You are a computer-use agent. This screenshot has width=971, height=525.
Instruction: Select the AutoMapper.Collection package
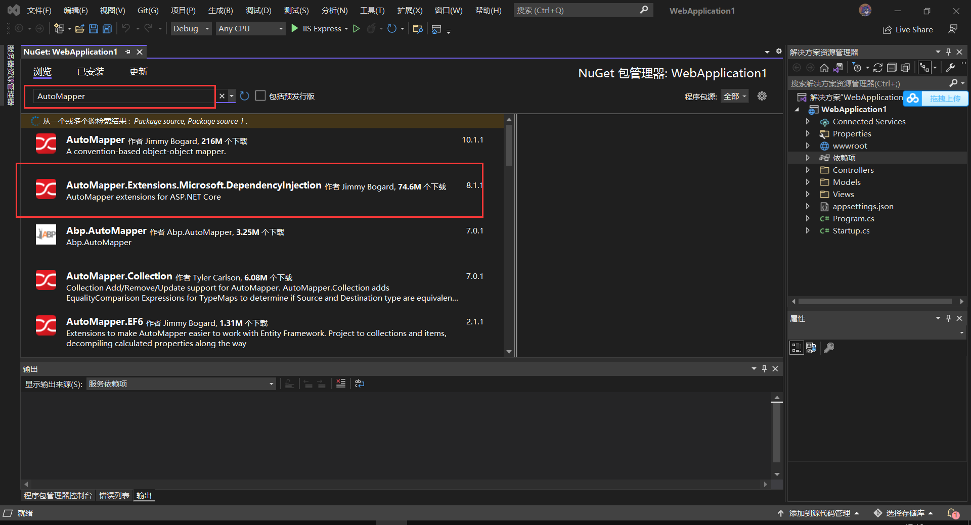262,287
